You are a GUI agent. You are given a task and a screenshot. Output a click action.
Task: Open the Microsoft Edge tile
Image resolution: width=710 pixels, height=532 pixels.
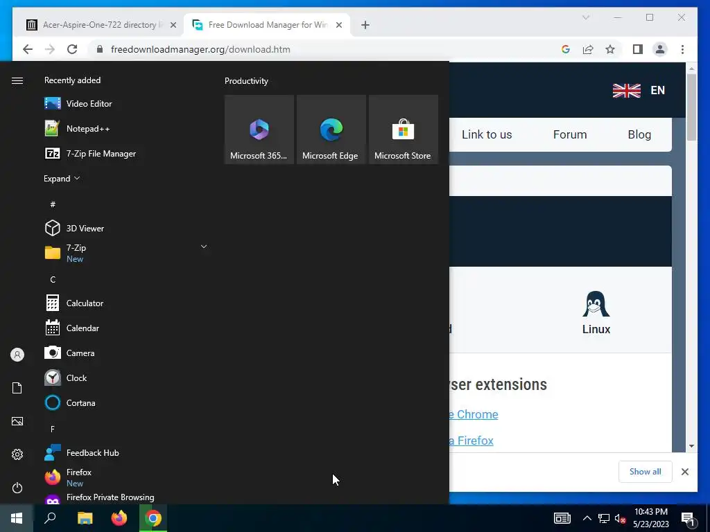[x=331, y=130]
